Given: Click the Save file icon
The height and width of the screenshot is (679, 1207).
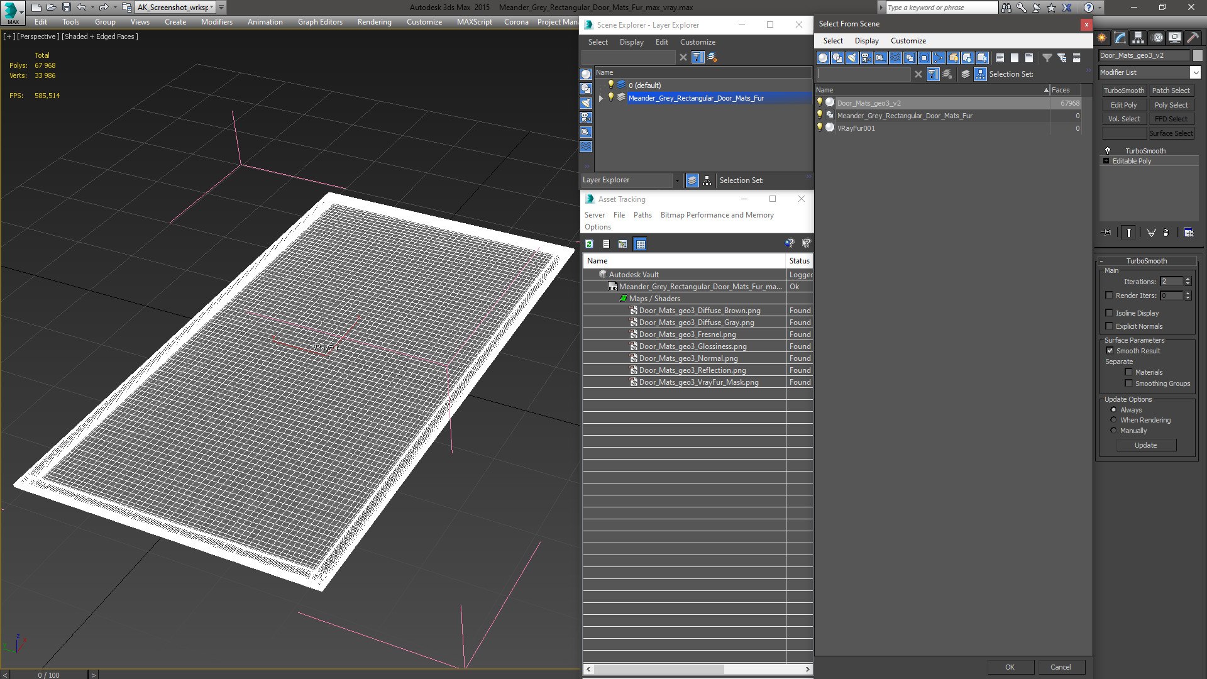Looking at the screenshot, I should tap(66, 8).
